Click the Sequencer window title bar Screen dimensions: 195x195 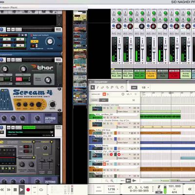pyautogui.click(x=141, y=82)
